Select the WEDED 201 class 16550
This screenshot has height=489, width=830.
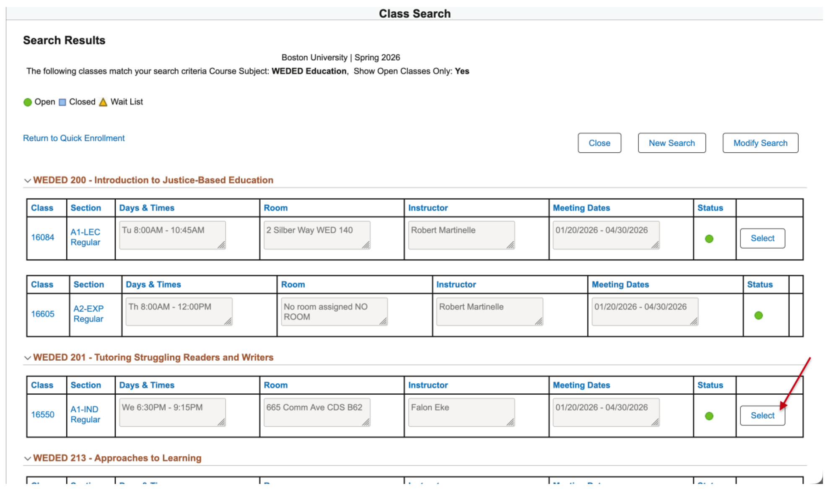(762, 416)
